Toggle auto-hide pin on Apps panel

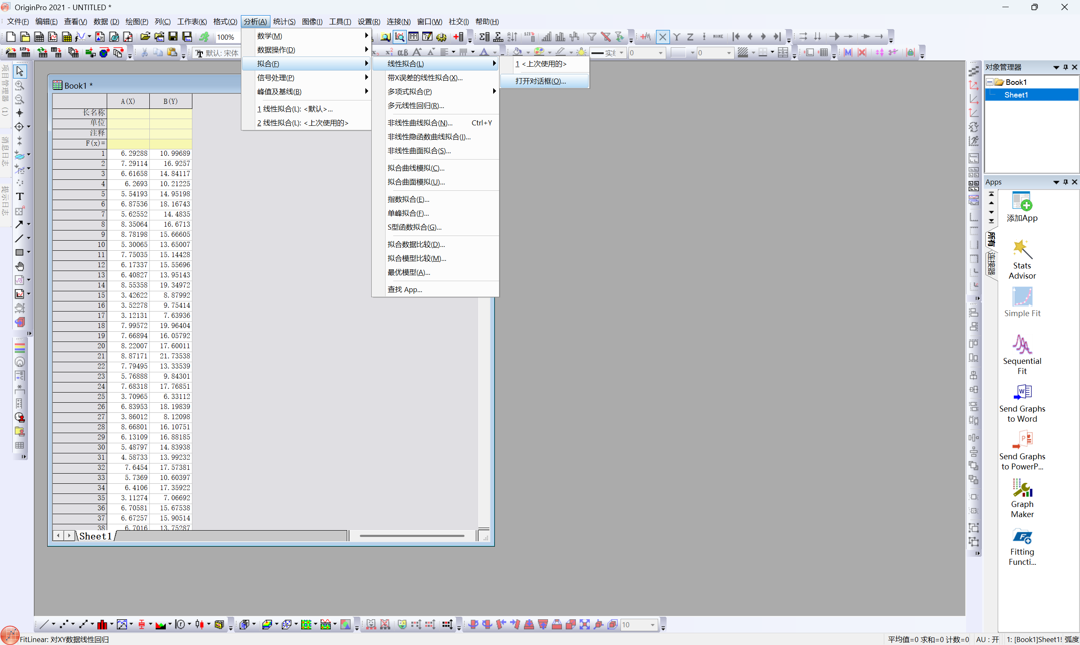[1065, 182]
